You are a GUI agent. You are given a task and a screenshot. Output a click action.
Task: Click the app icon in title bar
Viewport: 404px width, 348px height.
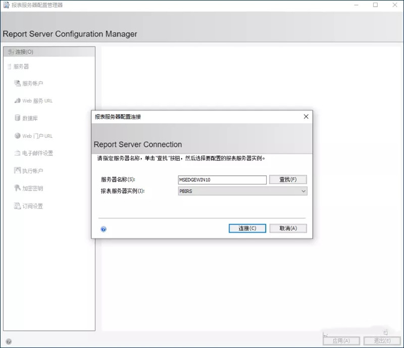[6, 5]
